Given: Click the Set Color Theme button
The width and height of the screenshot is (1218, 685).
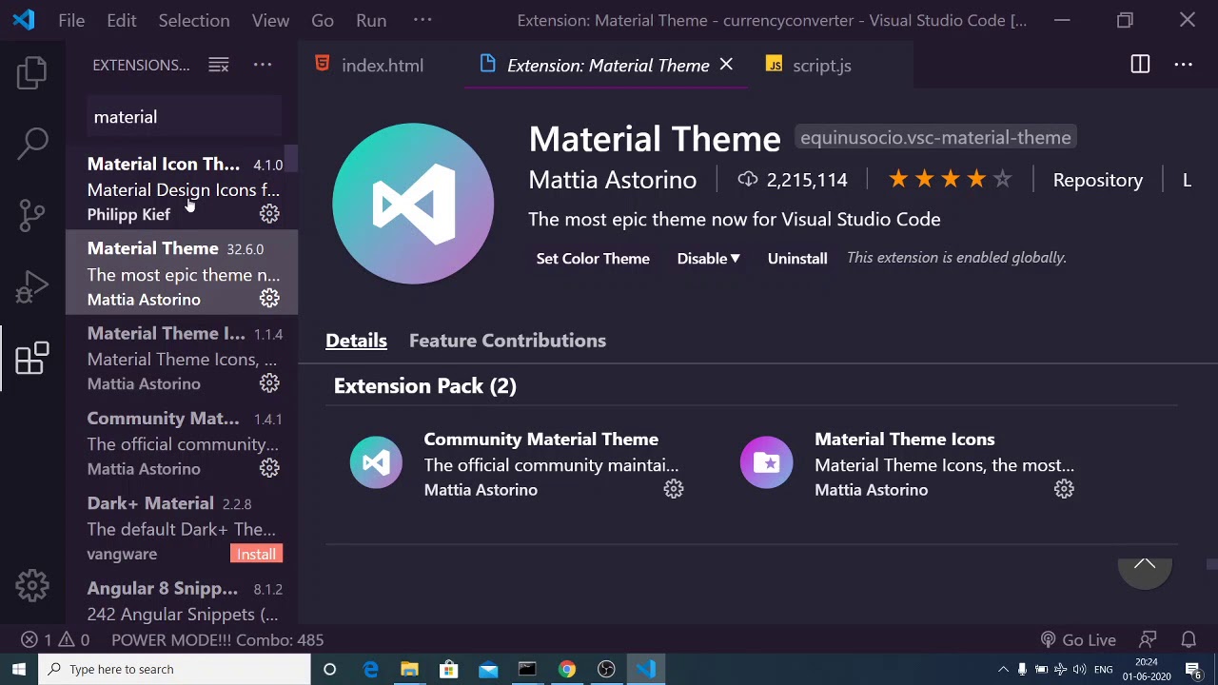Looking at the screenshot, I should 593,259.
